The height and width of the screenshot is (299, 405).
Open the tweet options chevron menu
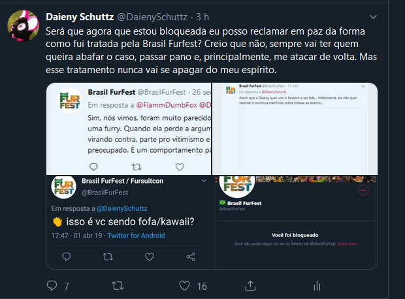pos(391,16)
